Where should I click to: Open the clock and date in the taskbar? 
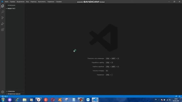click(176, 100)
